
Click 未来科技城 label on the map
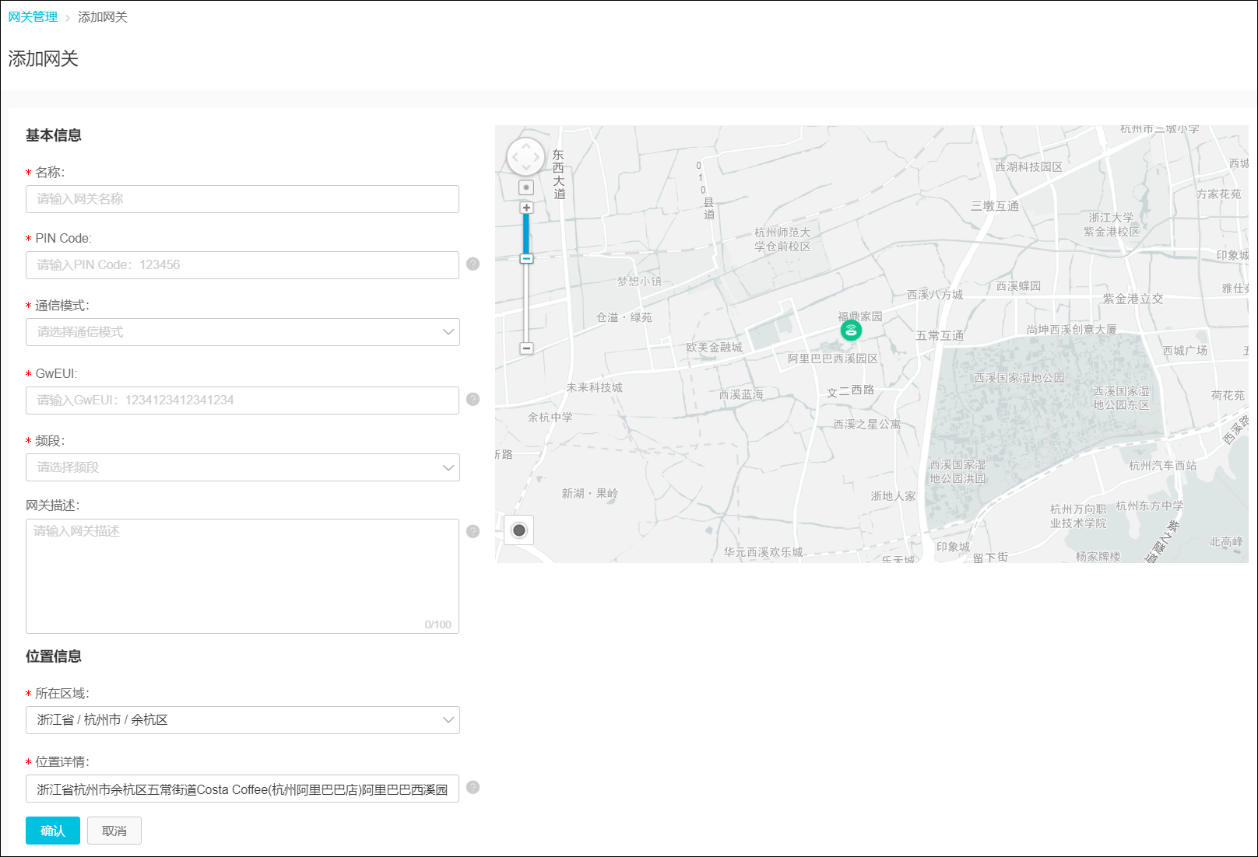(595, 387)
